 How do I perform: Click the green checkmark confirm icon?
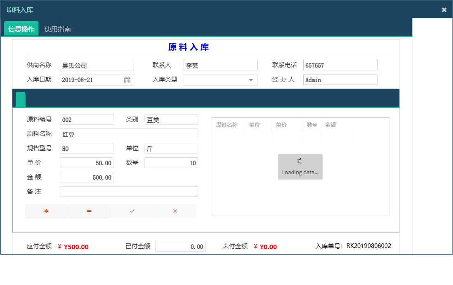click(x=132, y=211)
